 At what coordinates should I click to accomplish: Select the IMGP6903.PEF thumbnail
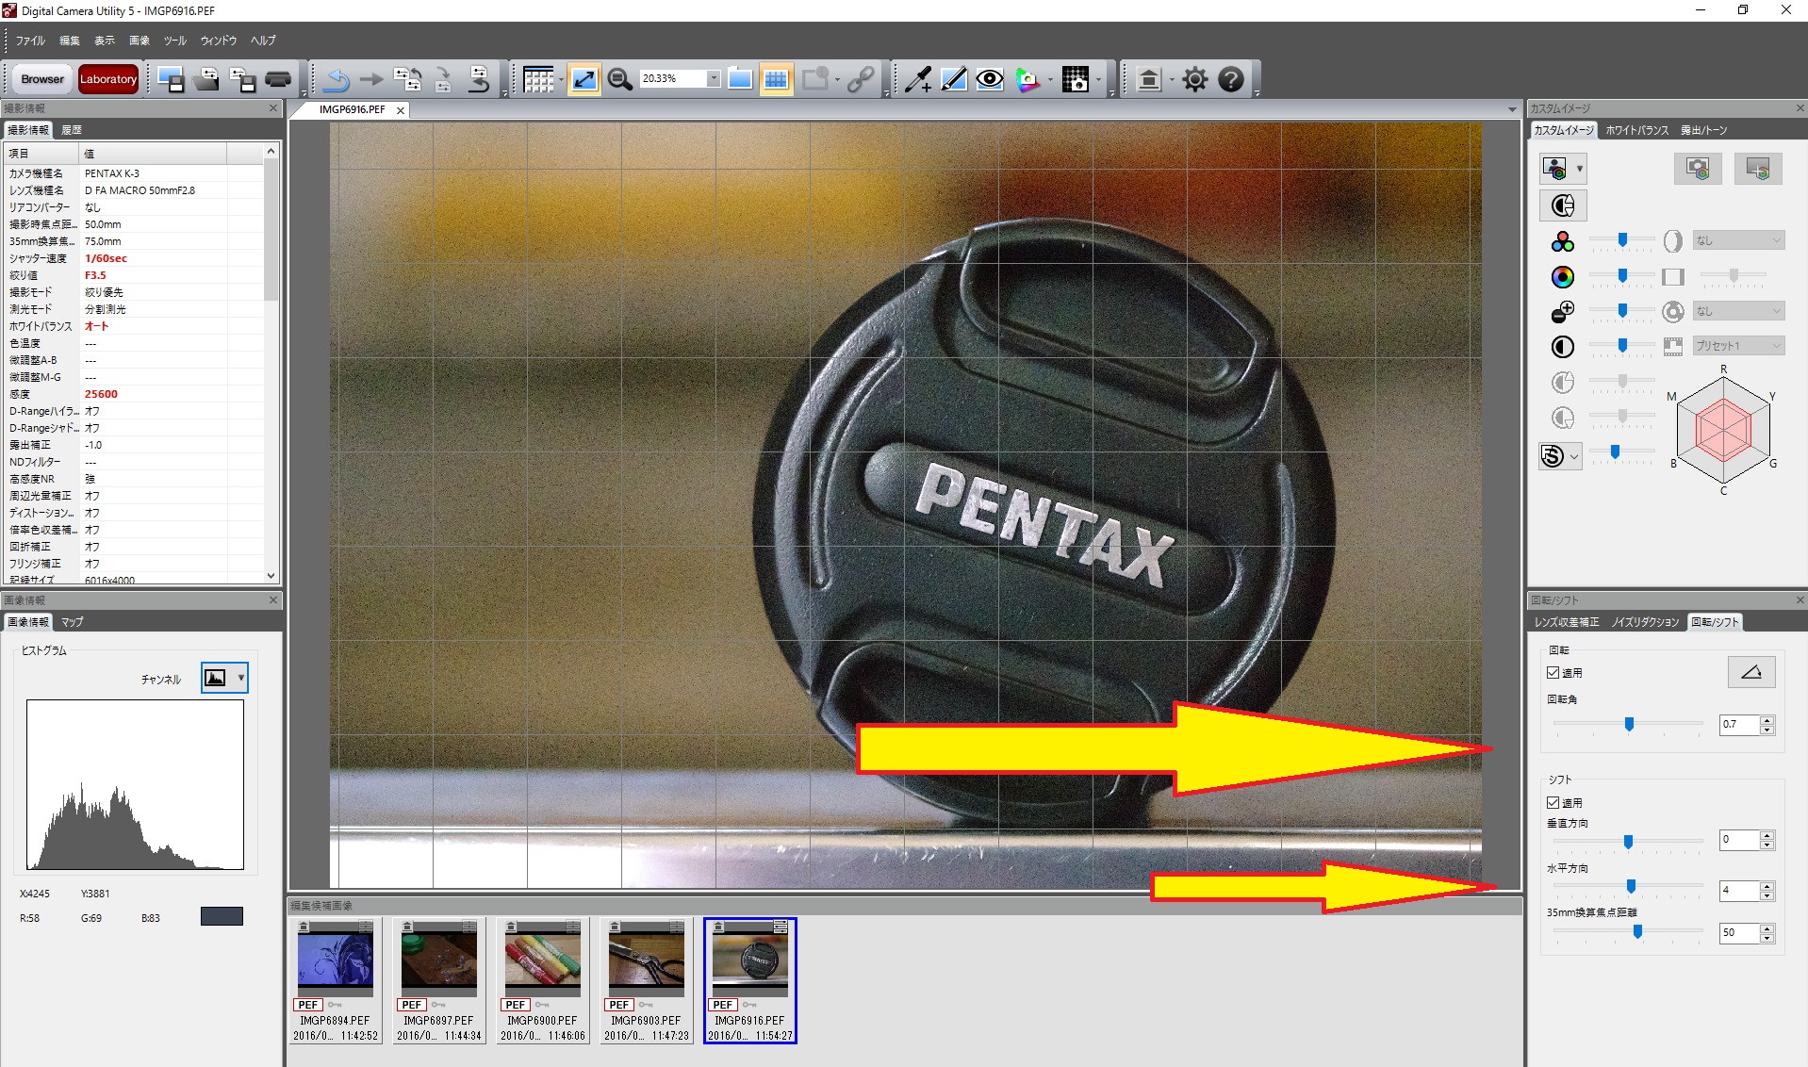point(647,981)
